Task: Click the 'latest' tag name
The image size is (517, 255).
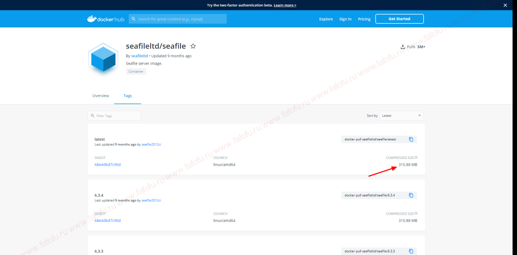Action: click(100, 139)
